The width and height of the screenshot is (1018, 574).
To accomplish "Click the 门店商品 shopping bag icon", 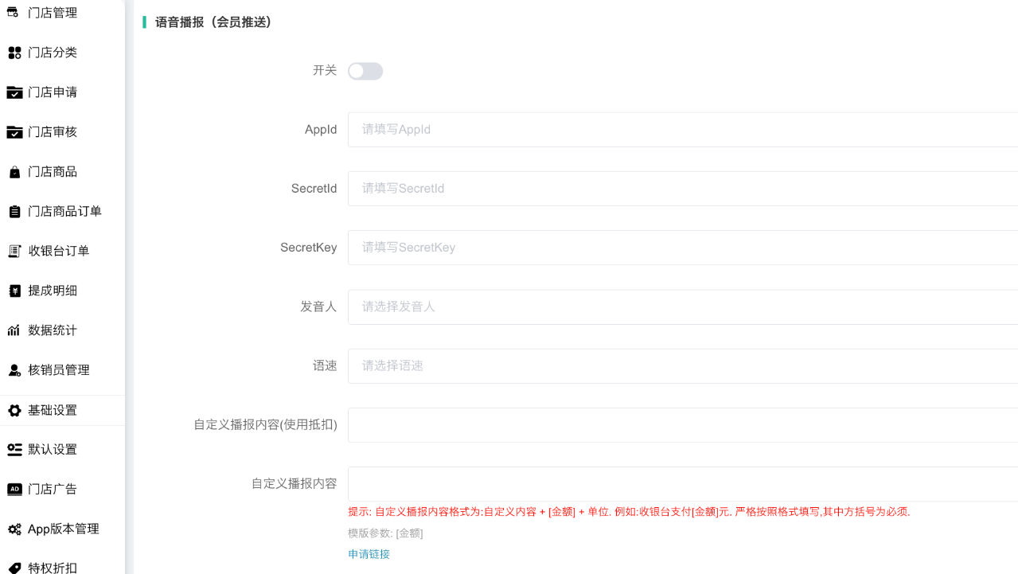I will click(14, 172).
